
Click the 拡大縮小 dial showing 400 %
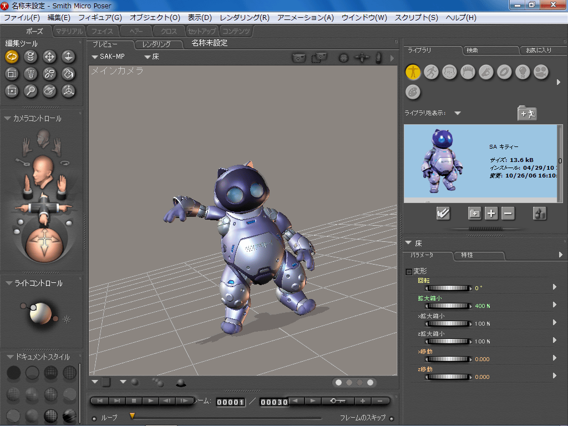tap(448, 306)
